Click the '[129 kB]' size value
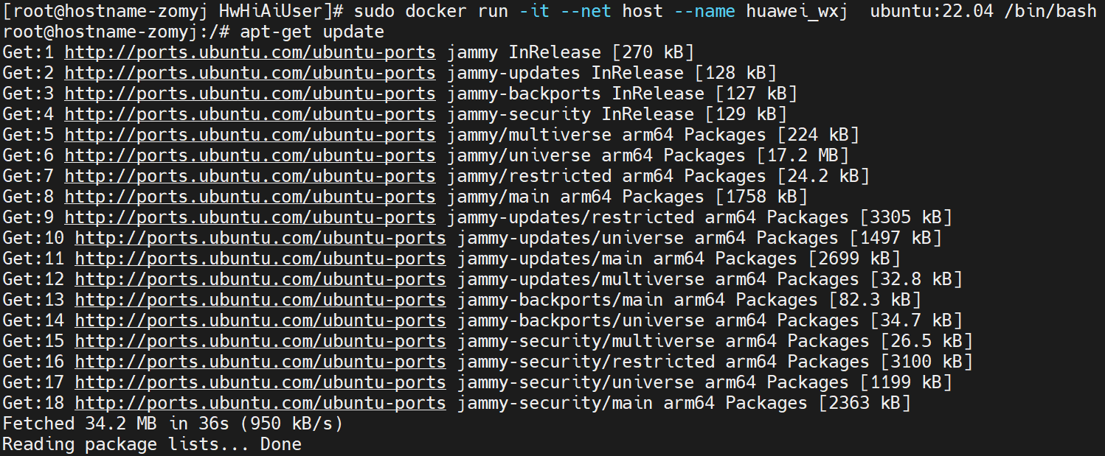 point(746,114)
